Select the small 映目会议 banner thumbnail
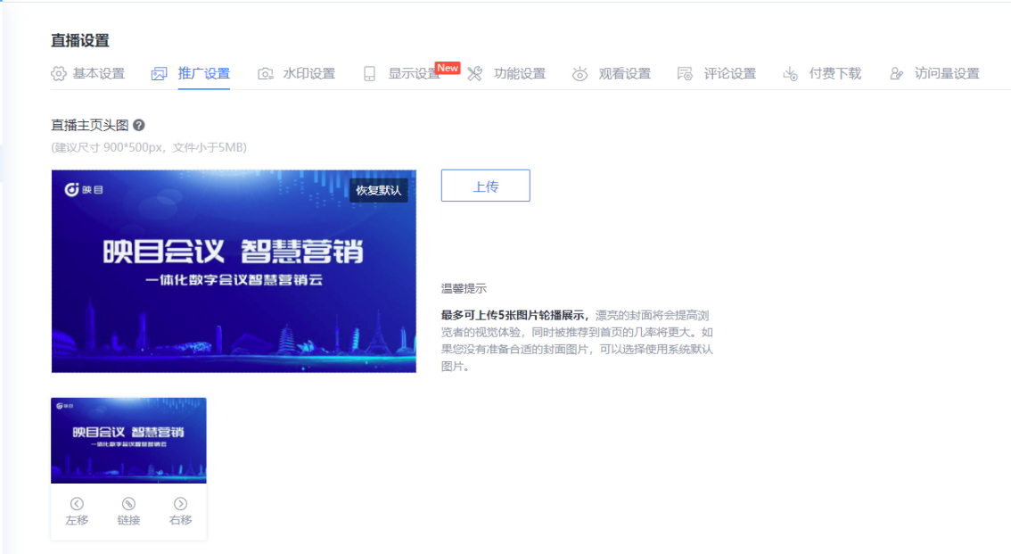 click(129, 441)
